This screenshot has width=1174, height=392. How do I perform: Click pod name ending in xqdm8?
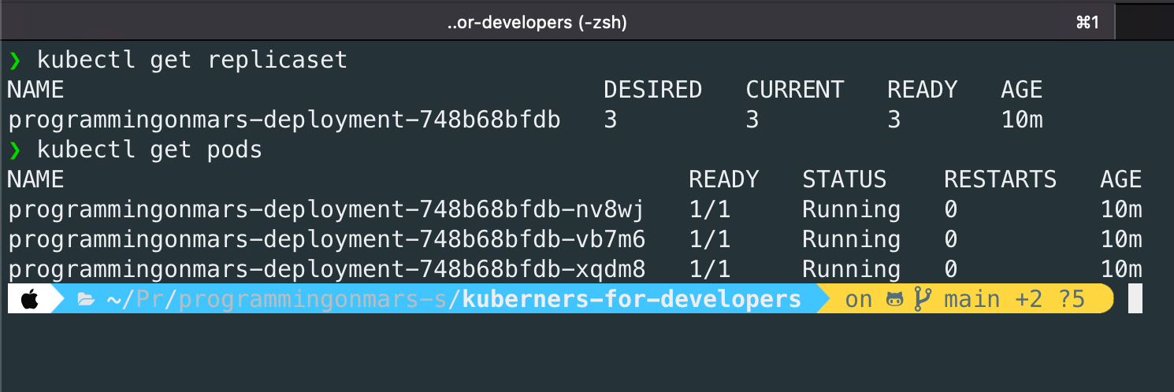(x=326, y=269)
